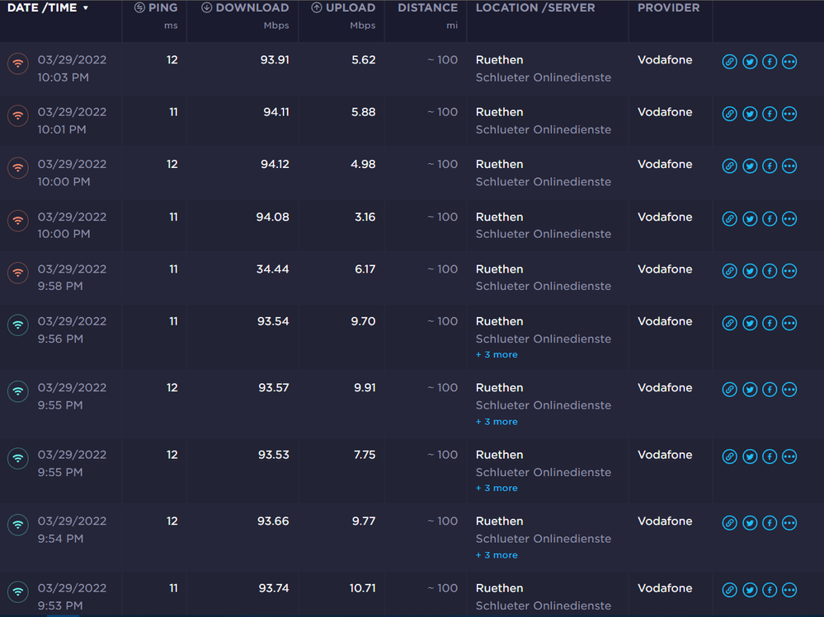Viewport: 824px width, 617px height.
Task: Open more options for the 9:53 PM test
Action: tap(789, 590)
